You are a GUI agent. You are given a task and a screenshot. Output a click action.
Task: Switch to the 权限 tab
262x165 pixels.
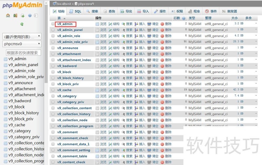tap(177, 11)
